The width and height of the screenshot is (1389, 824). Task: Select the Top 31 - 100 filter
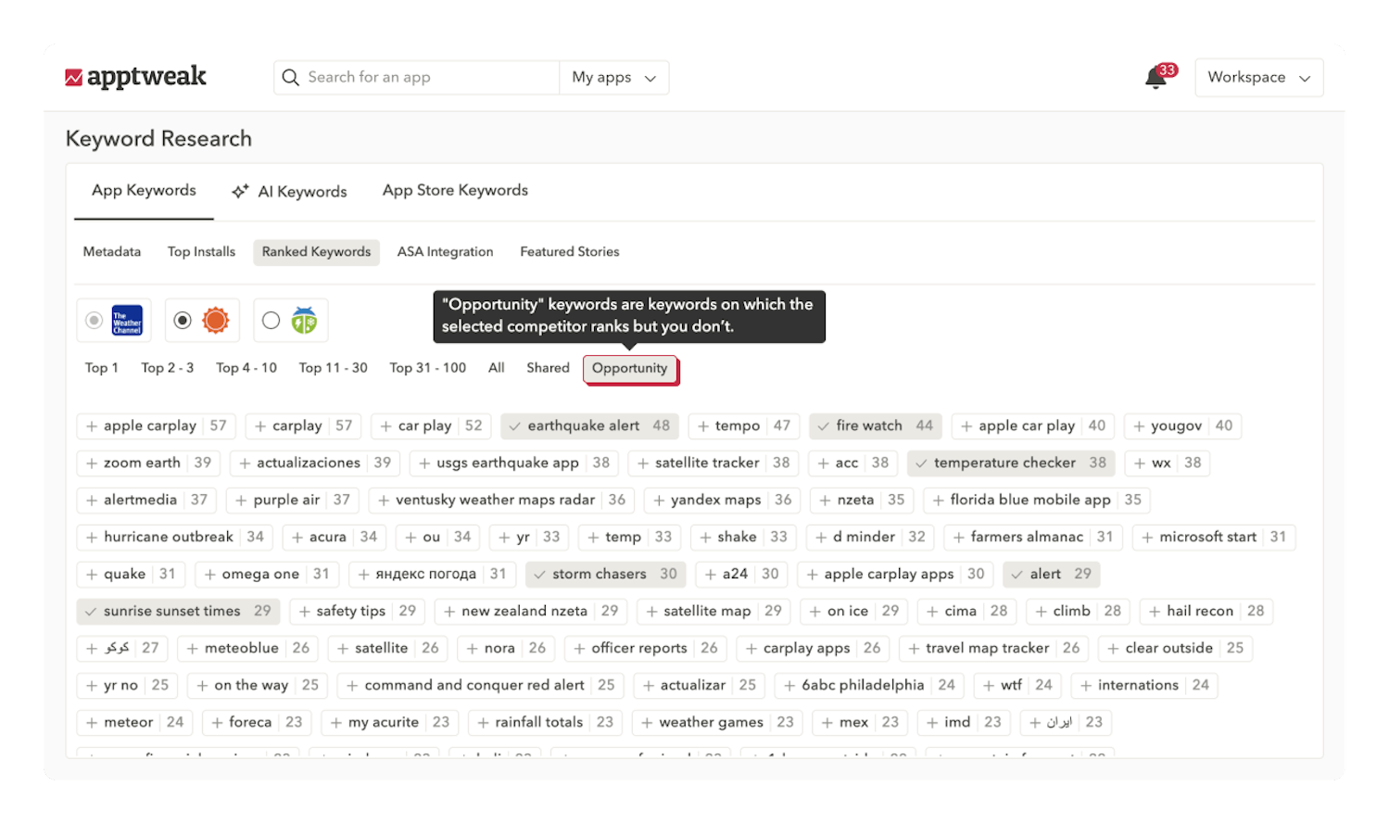pos(427,367)
